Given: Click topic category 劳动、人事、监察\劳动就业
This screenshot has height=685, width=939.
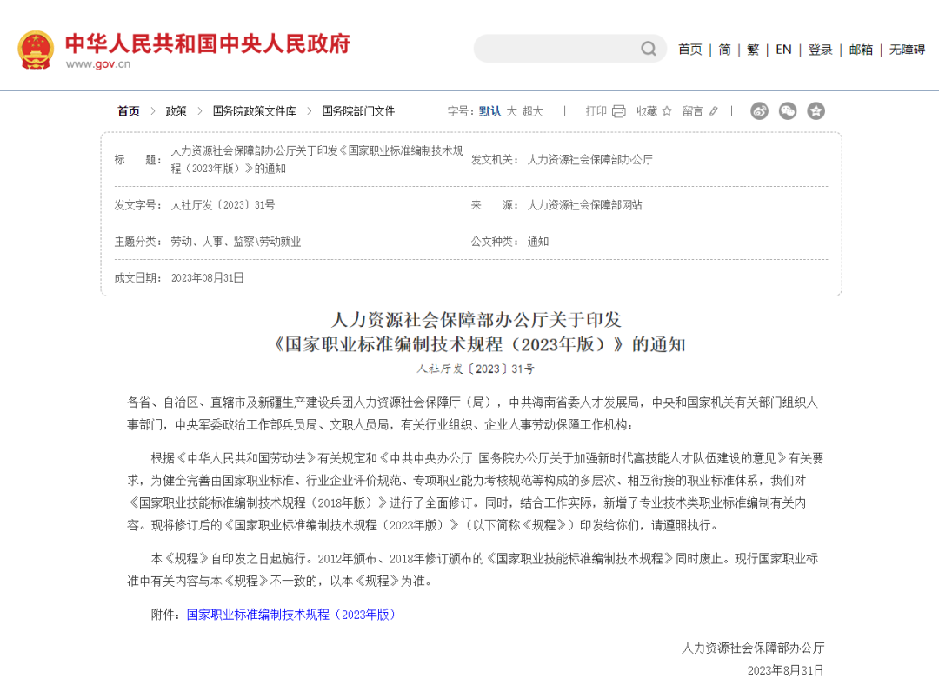Looking at the screenshot, I should click(x=236, y=242).
